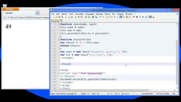Click the Save floppy disk icon
181x102 pixels.
tap(59, 17)
